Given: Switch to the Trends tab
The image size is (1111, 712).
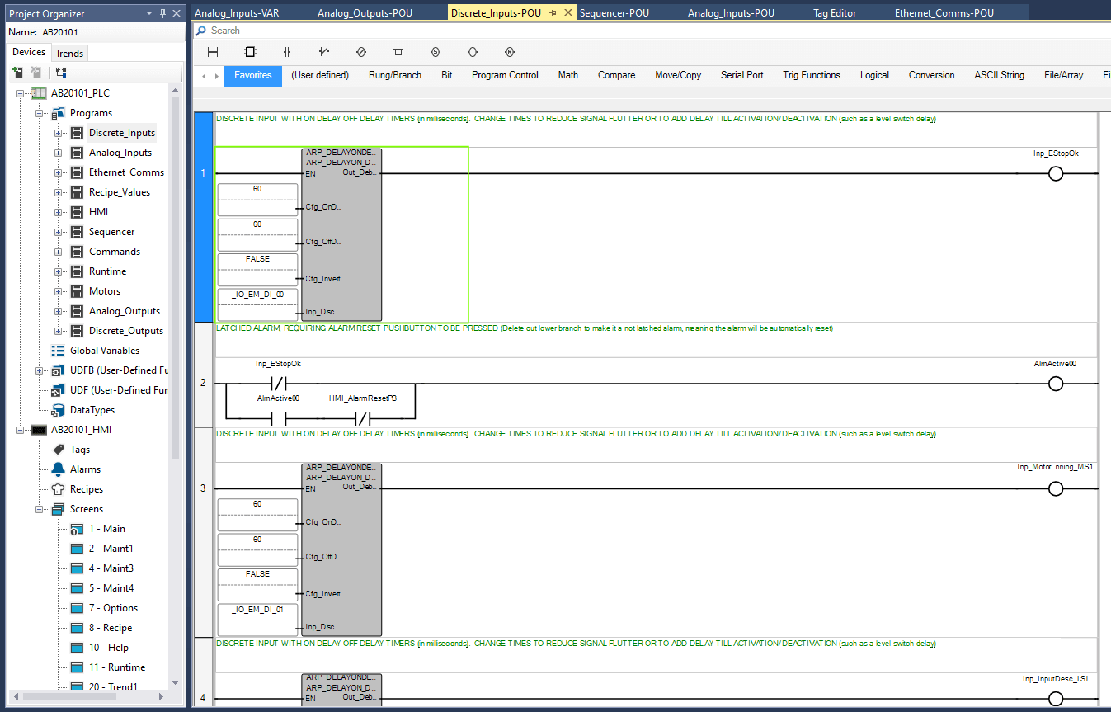Looking at the screenshot, I should coord(69,54).
